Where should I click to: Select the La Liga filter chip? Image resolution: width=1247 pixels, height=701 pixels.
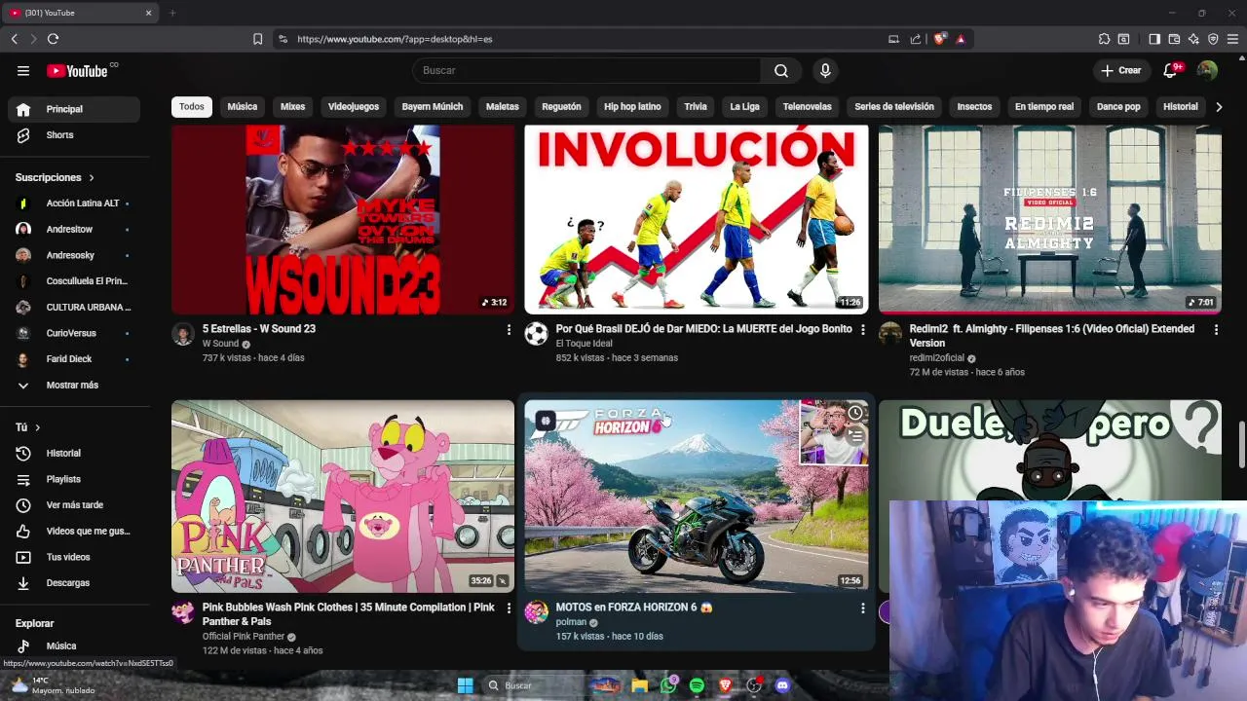744,107
